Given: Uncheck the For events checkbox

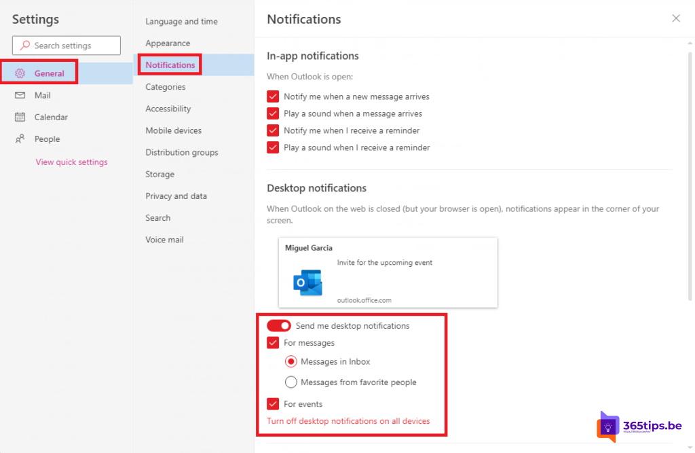Looking at the screenshot, I should (x=273, y=404).
